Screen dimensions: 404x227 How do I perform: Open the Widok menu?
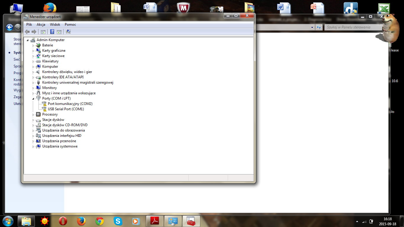pos(55,25)
